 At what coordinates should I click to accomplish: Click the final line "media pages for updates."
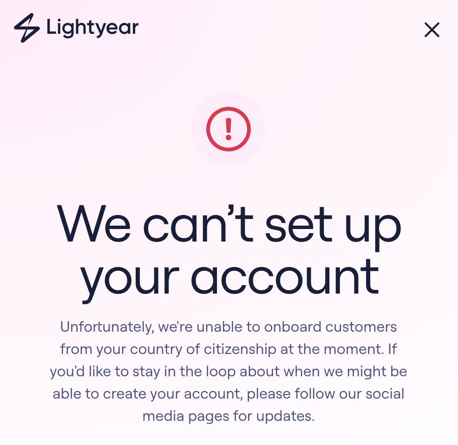229,416
